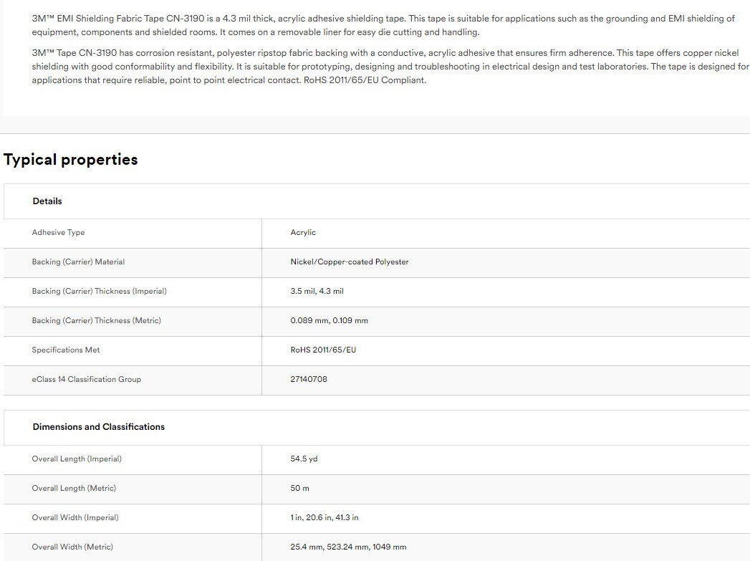
Task: Select the 0.089 mm, 0.109 mm value
Action: coord(329,320)
